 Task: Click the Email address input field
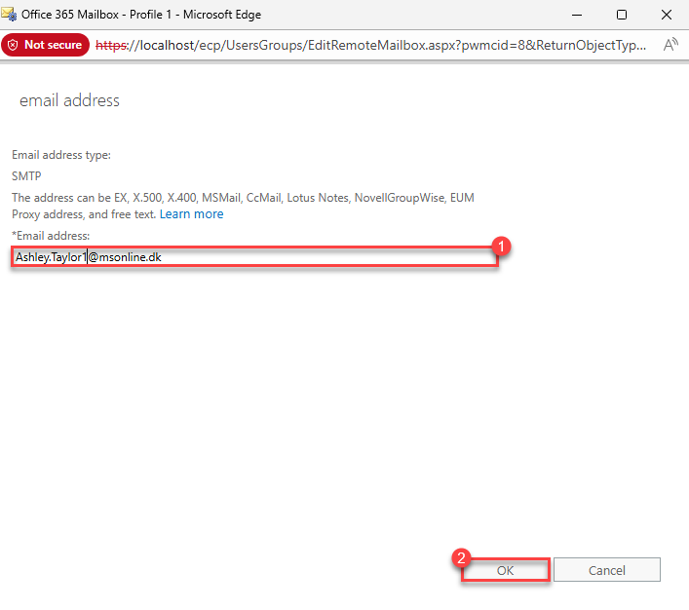tap(254, 256)
